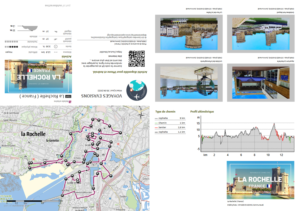Click the Niveau physique rating dots

(11, 47)
